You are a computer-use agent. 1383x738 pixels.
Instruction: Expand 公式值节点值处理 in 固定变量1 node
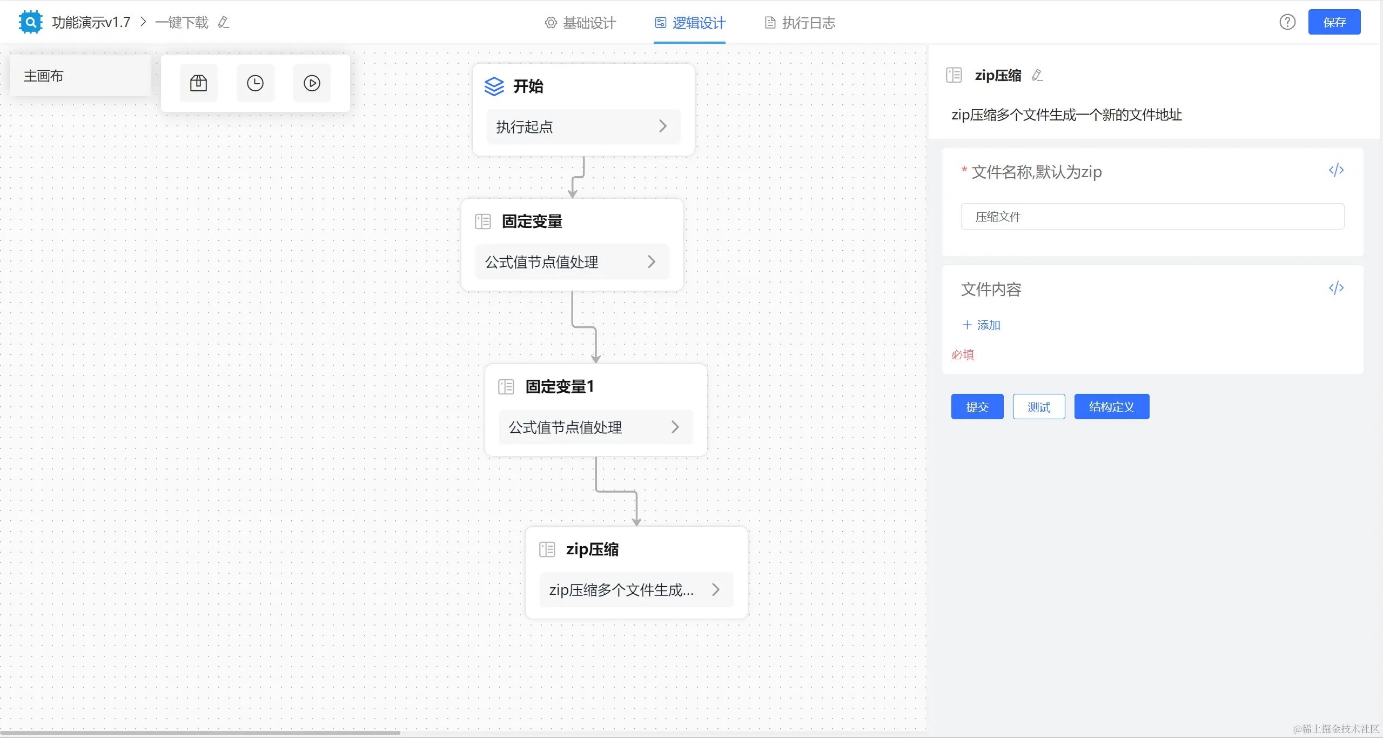coord(675,427)
